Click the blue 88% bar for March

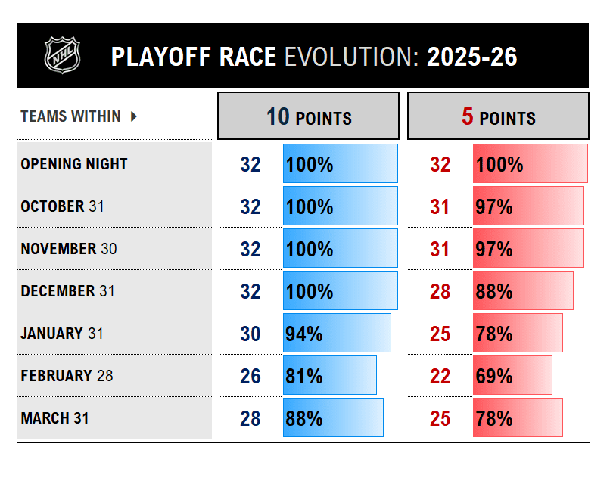point(333,418)
